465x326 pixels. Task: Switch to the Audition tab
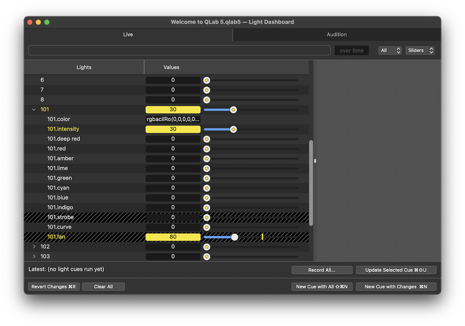point(336,35)
